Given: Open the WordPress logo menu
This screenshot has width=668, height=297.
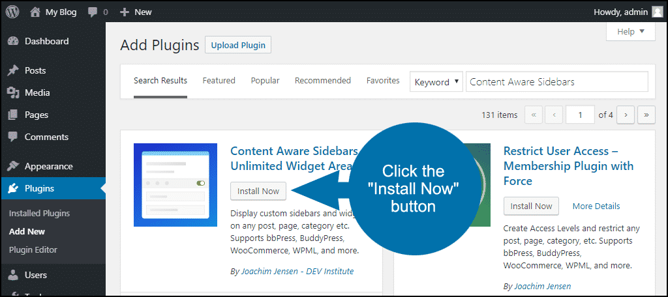Looking at the screenshot, I should pos(12,12).
